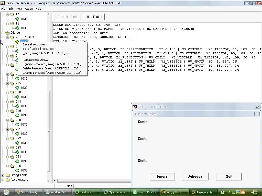
Task: Collapse the folder 220 tree node
Action: tap(7, 120)
